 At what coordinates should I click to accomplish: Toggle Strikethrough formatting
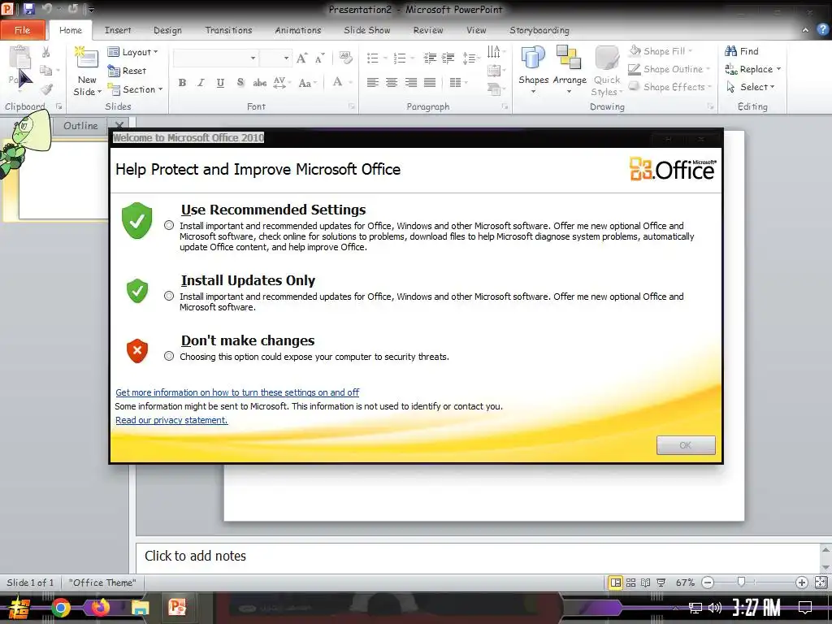(x=259, y=83)
